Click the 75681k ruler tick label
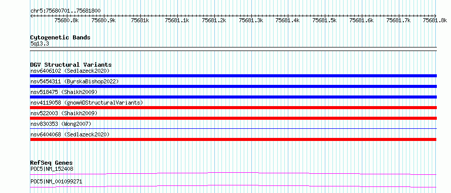Screen dimensions: 451x193 click(140, 20)
